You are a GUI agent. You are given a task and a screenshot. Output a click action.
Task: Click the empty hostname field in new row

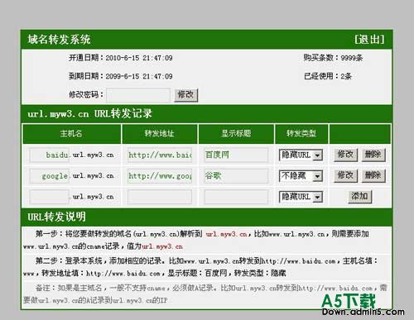point(49,197)
